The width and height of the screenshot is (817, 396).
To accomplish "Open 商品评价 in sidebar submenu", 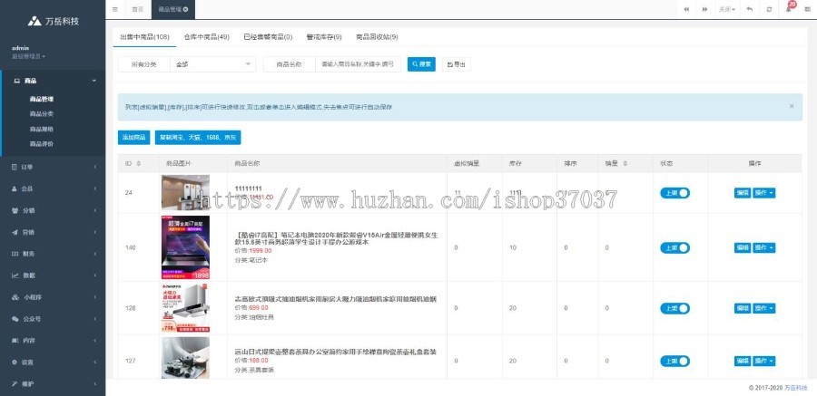I will point(42,144).
